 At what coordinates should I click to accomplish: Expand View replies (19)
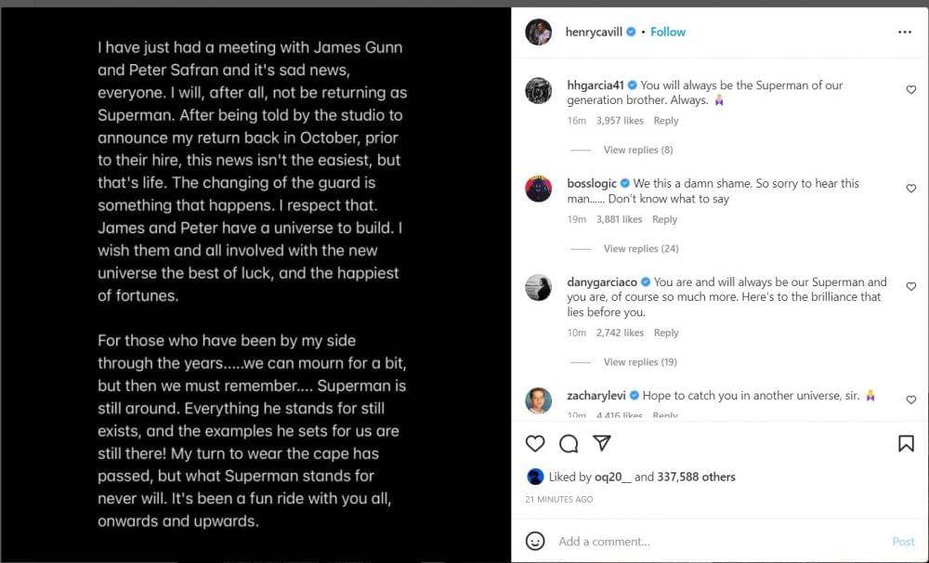(640, 361)
